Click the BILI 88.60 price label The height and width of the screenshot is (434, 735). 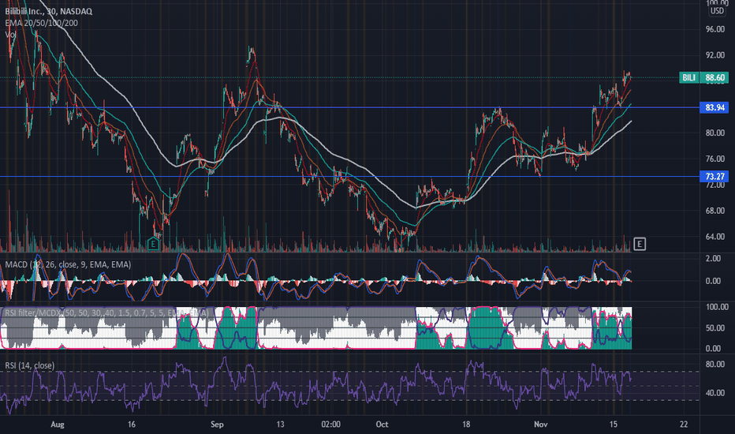pos(703,77)
